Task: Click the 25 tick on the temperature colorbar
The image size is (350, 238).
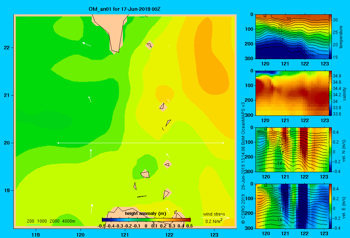Action: pos(335,32)
